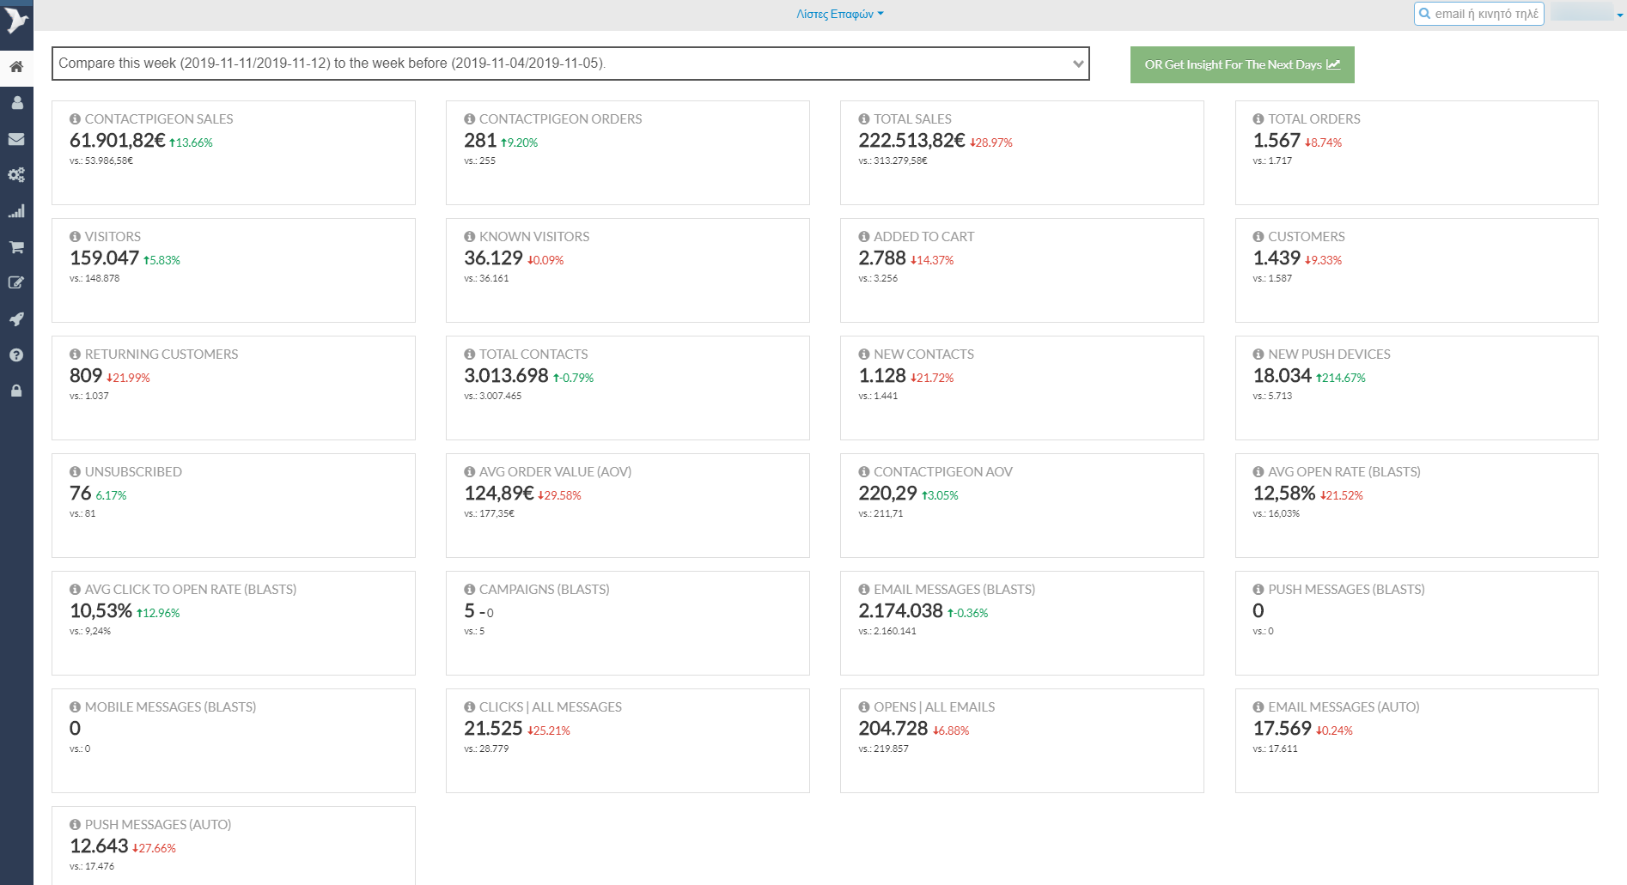
Task: Click info icon beside Total Orders
Action: [1258, 119]
